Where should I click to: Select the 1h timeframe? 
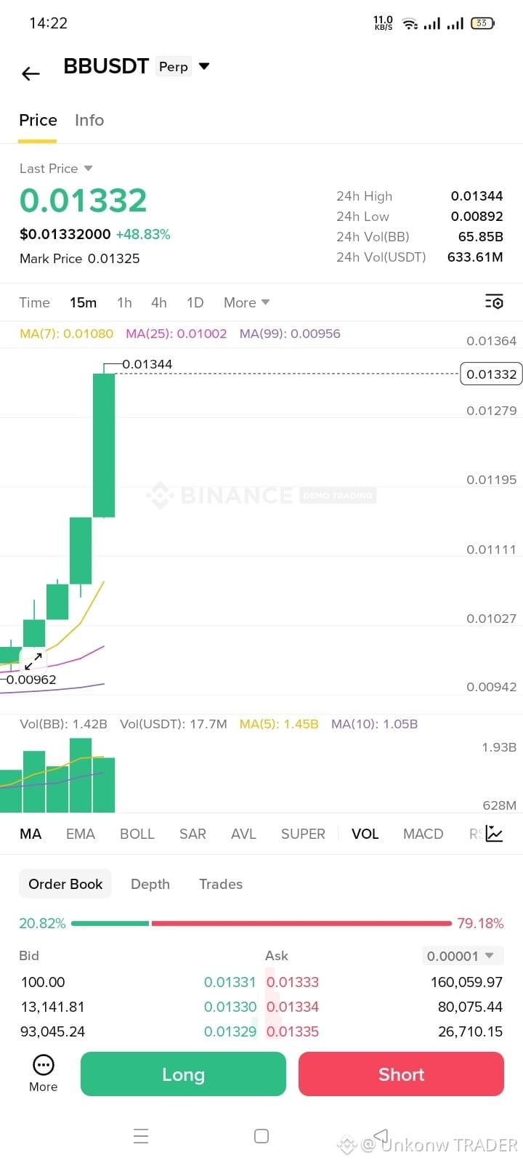pyautogui.click(x=124, y=302)
